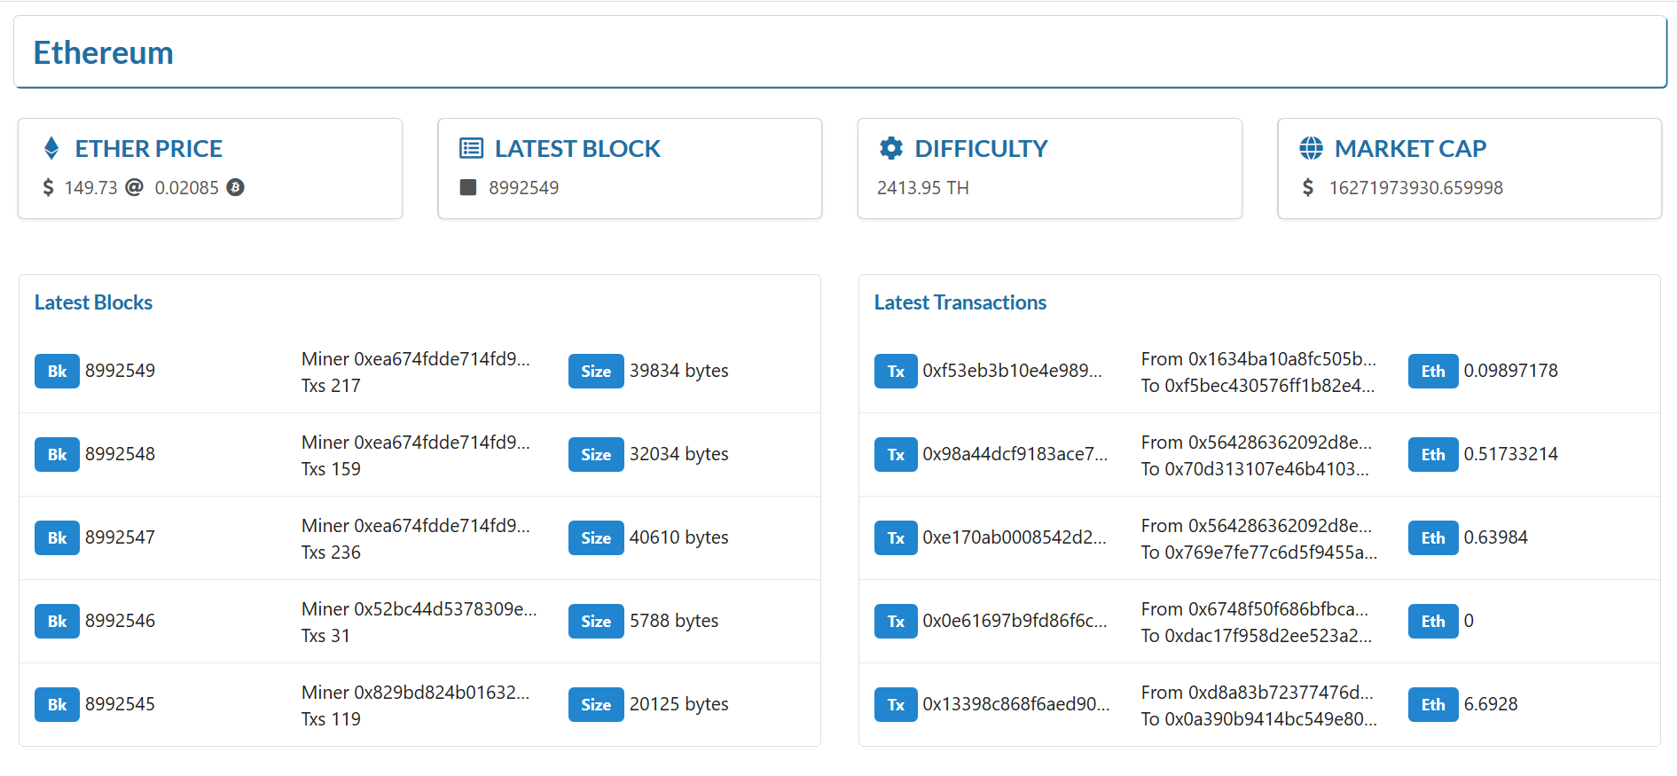
Task: Click the Tx badge for 0xf53eb3b10e4e989...
Action: [896, 371]
